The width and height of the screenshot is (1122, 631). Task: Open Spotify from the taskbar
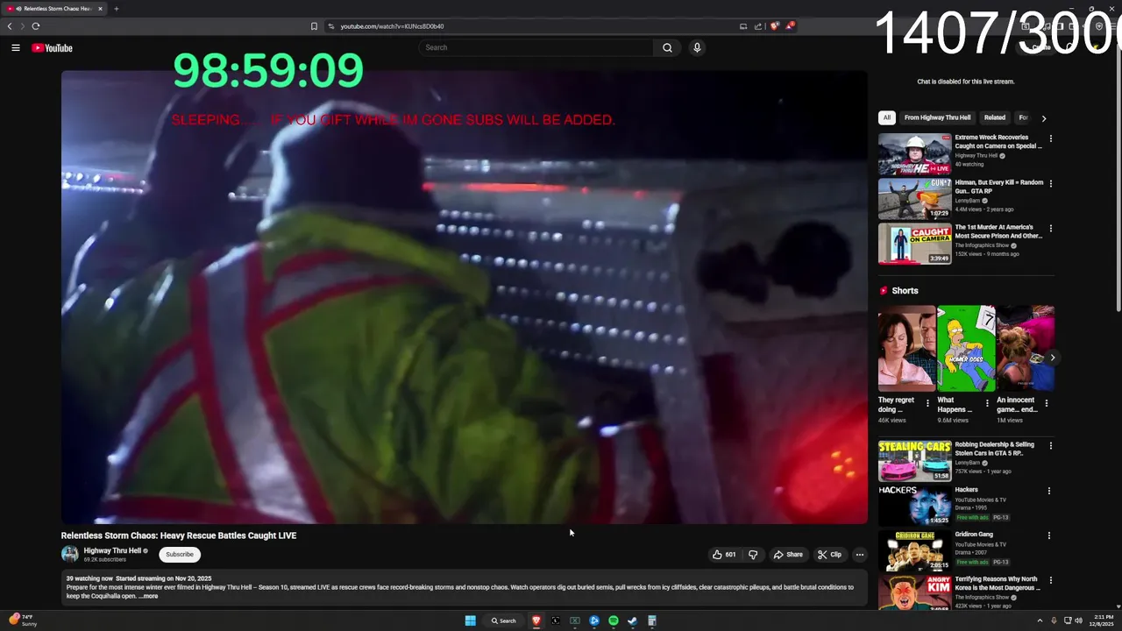tap(614, 620)
